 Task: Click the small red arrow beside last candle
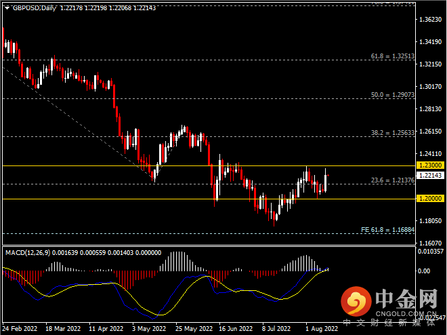328,175
